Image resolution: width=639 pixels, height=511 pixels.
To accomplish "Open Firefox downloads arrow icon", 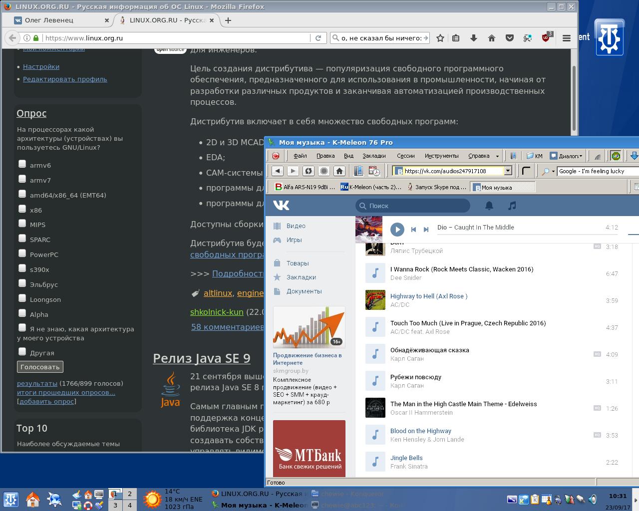I will click(474, 38).
